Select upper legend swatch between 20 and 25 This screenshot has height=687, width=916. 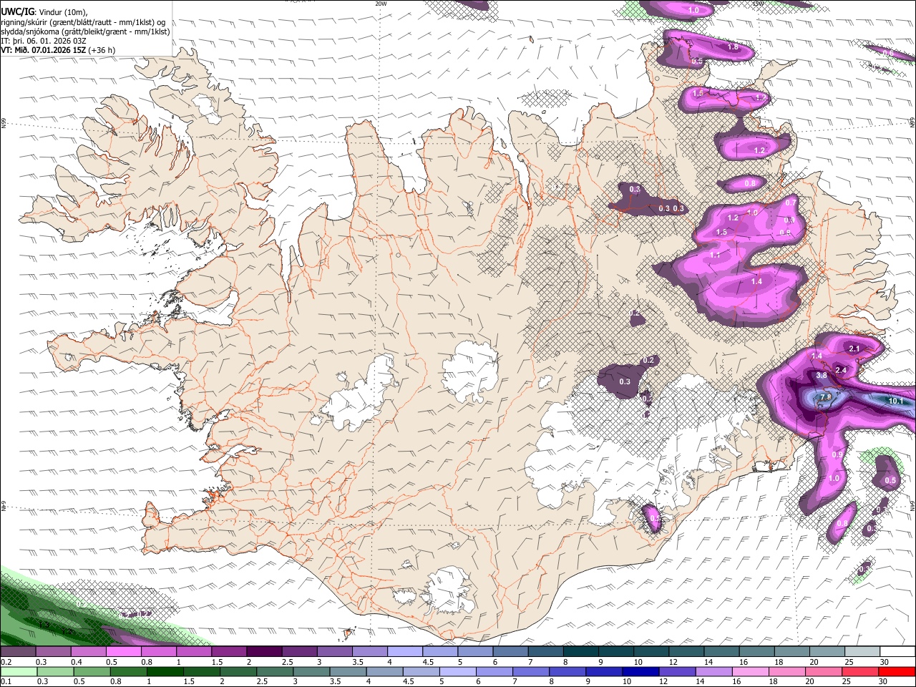point(828,652)
